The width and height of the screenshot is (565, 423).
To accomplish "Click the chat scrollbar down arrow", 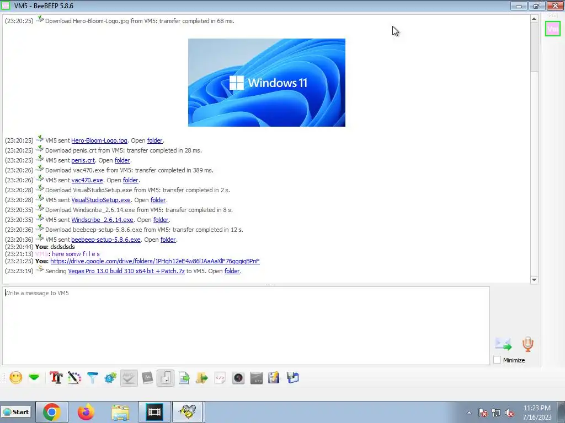I will (x=534, y=280).
